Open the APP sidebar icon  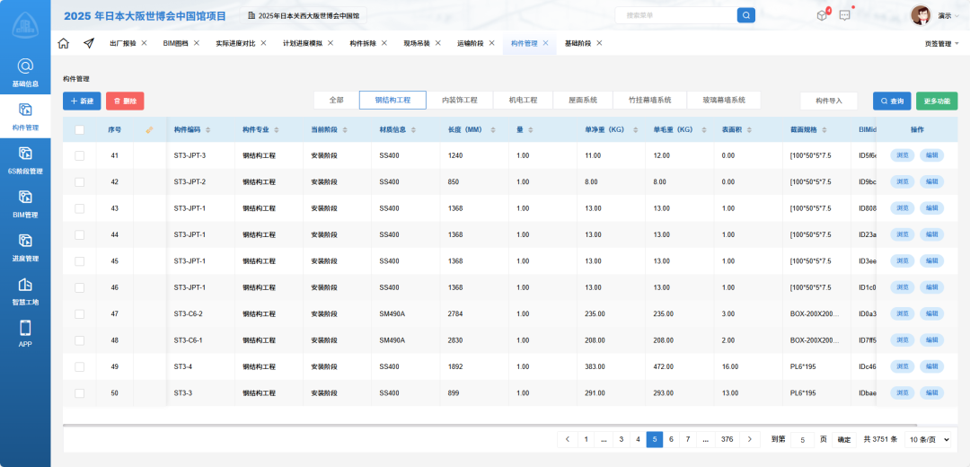pos(25,333)
